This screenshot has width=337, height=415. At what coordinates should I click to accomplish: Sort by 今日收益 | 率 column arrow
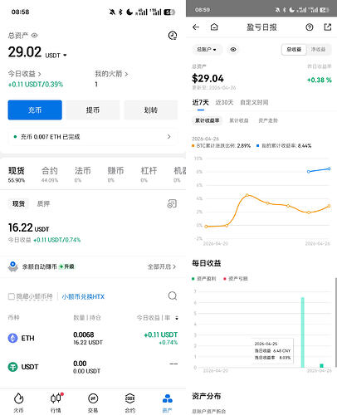pyautogui.click(x=177, y=318)
